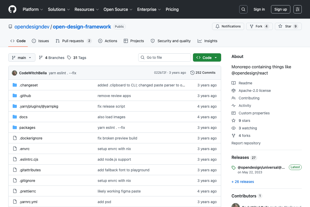Switch to the Projects tab

point(134,41)
